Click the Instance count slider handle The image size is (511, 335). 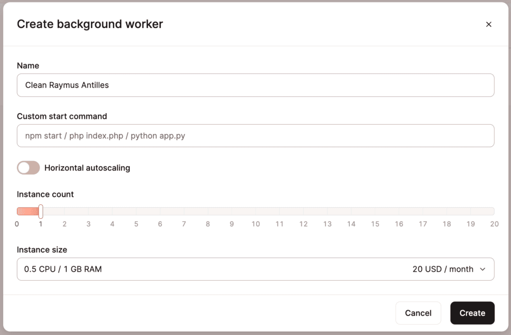(x=41, y=211)
